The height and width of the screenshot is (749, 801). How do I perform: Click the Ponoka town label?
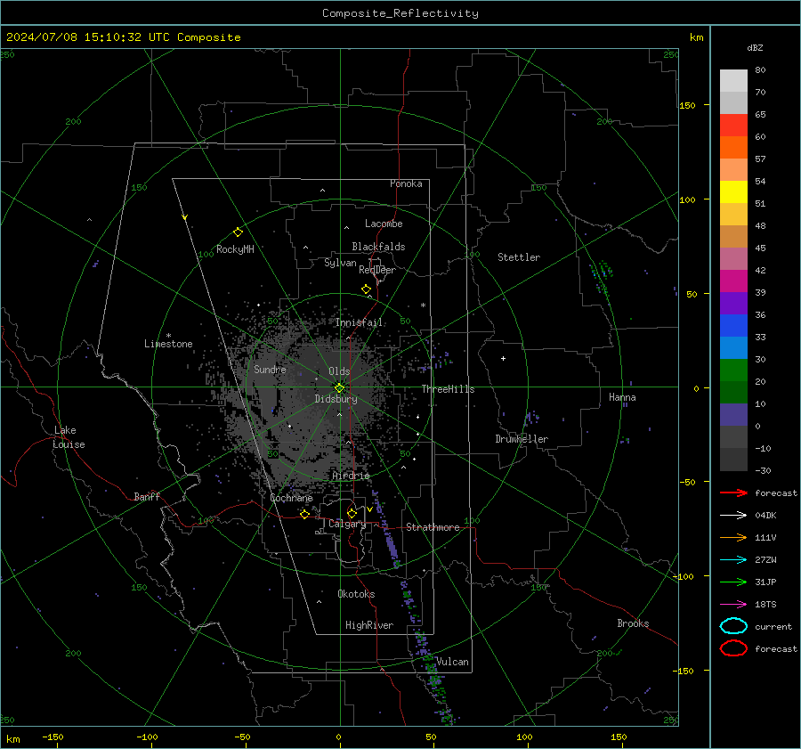pyautogui.click(x=406, y=183)
